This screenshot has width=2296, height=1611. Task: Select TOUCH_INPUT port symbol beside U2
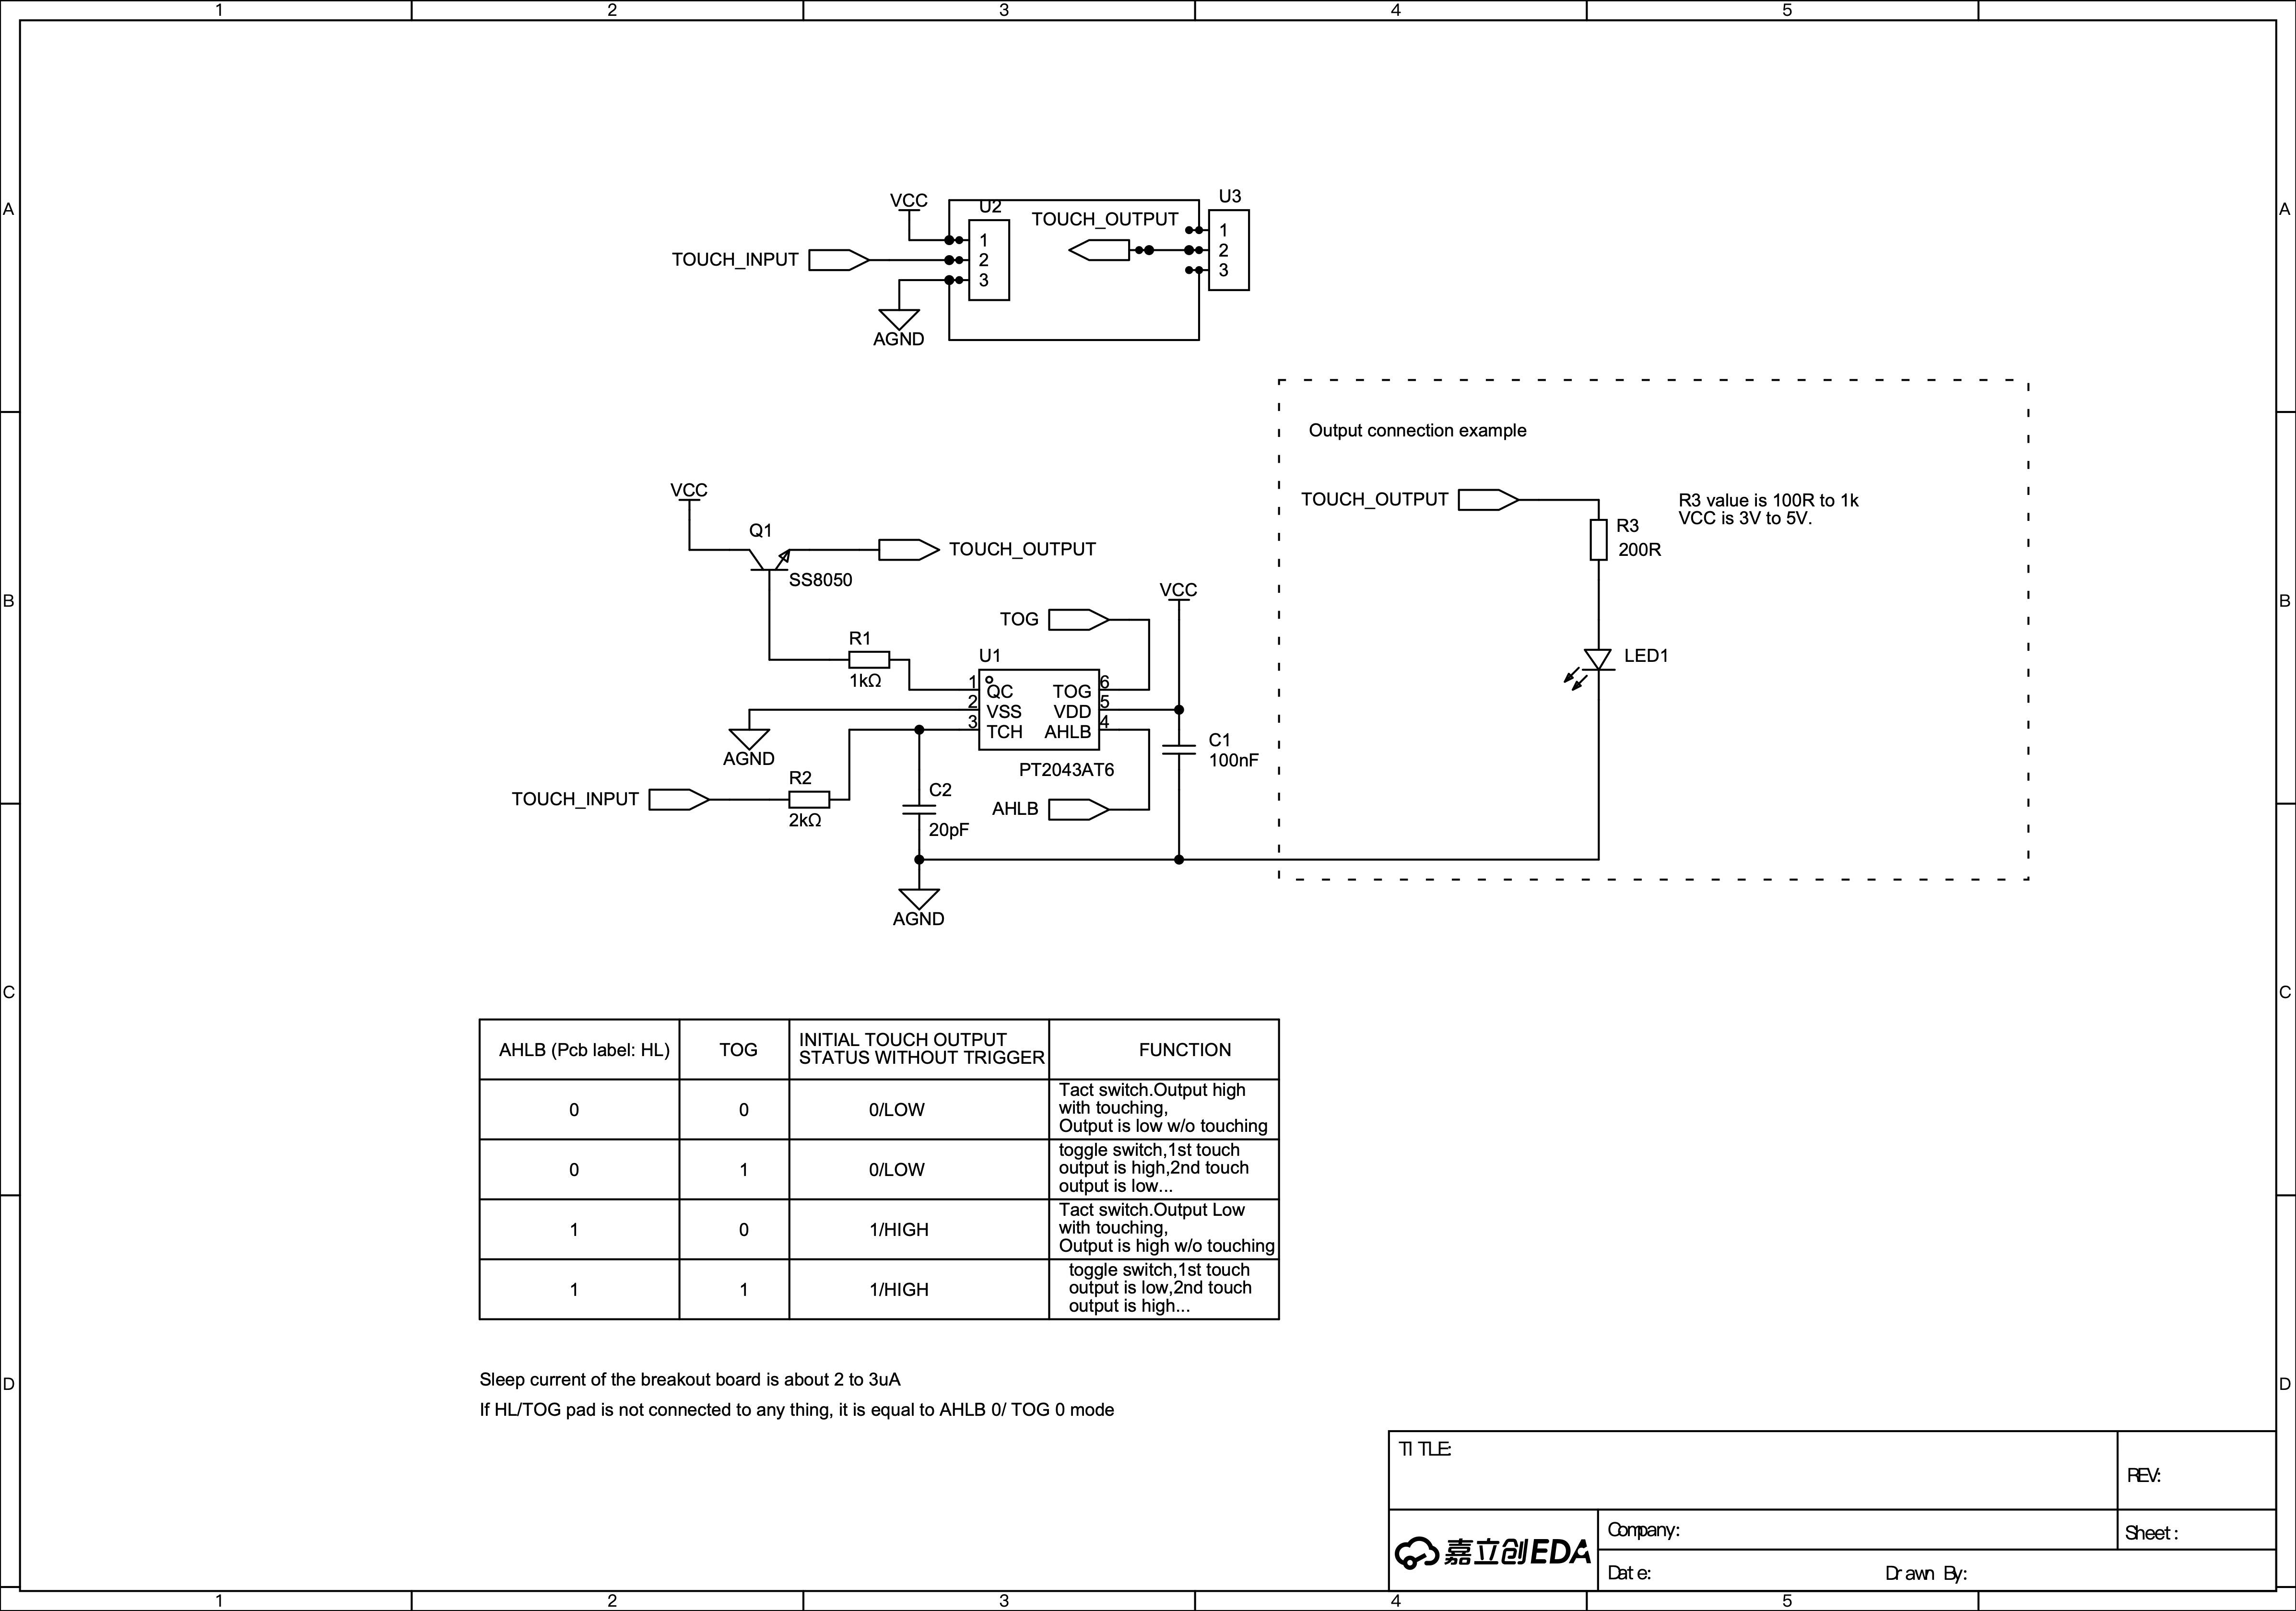(x=839, y=260)
